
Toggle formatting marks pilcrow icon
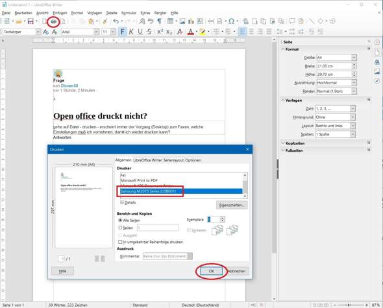pyautogui.click(x=159, y=21)
